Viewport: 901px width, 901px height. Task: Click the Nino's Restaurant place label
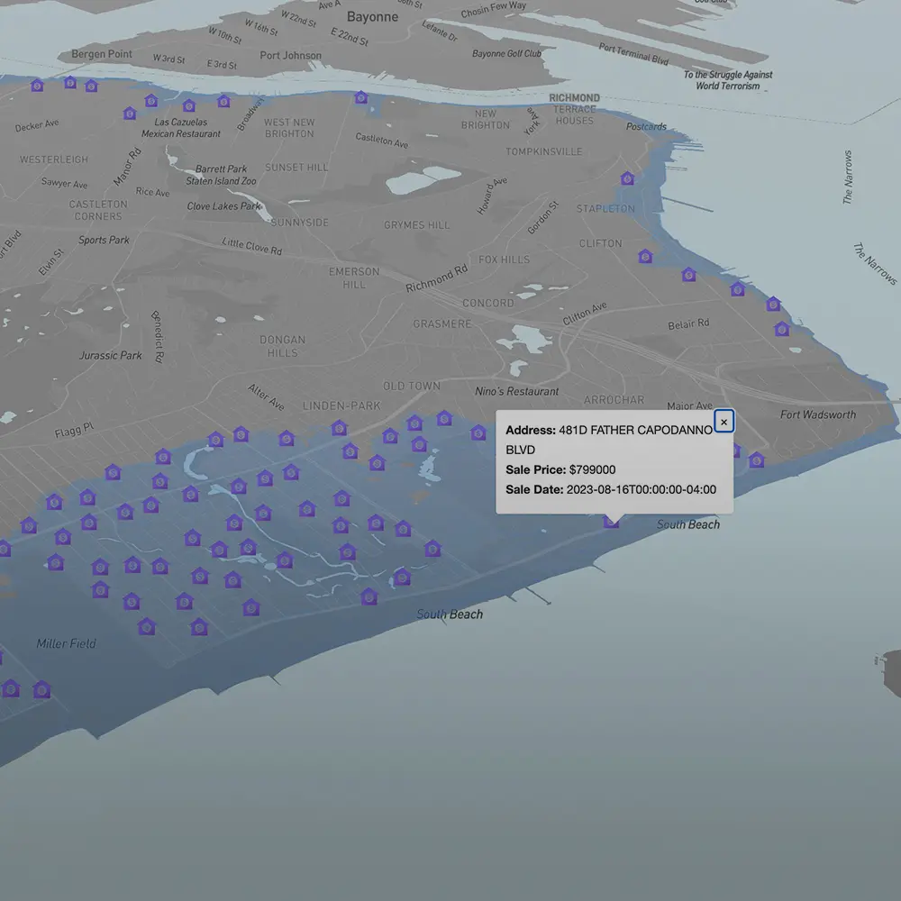(x=517, y=391)
